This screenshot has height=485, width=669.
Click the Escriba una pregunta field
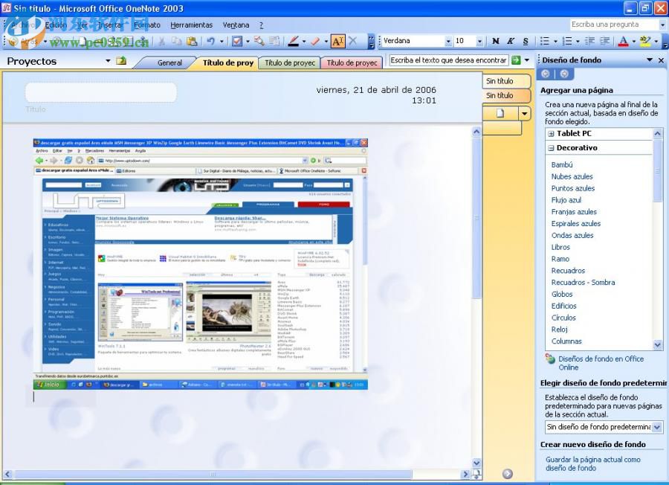click(617, 24)
